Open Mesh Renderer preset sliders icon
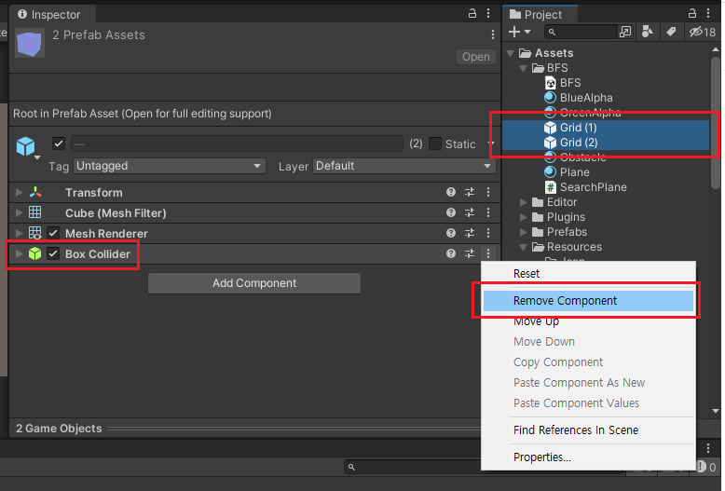The height and width of the screenshot is (491, 725). (470, 233)
